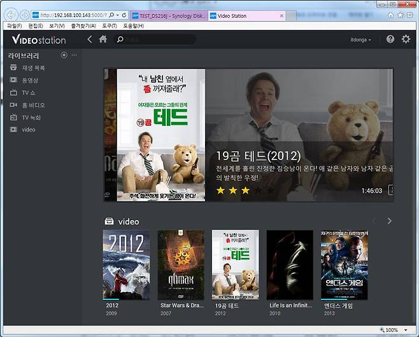This screenshot has width=419, height=337.
Task: Open the 도움말(H) menu
Action: (133, 26)
